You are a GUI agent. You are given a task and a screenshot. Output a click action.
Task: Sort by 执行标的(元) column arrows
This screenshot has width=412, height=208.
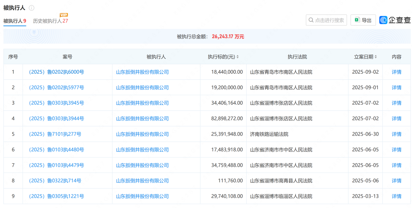coord(238,57)
